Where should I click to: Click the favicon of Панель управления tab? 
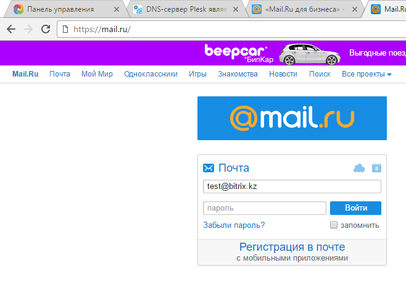[19, 9]
